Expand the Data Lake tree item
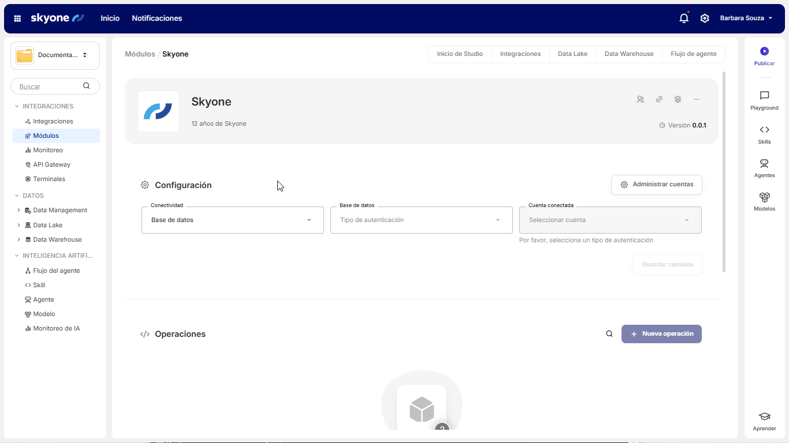Image resolution: width=789 pixels, height=443 pixels. [x=18, y=225]
